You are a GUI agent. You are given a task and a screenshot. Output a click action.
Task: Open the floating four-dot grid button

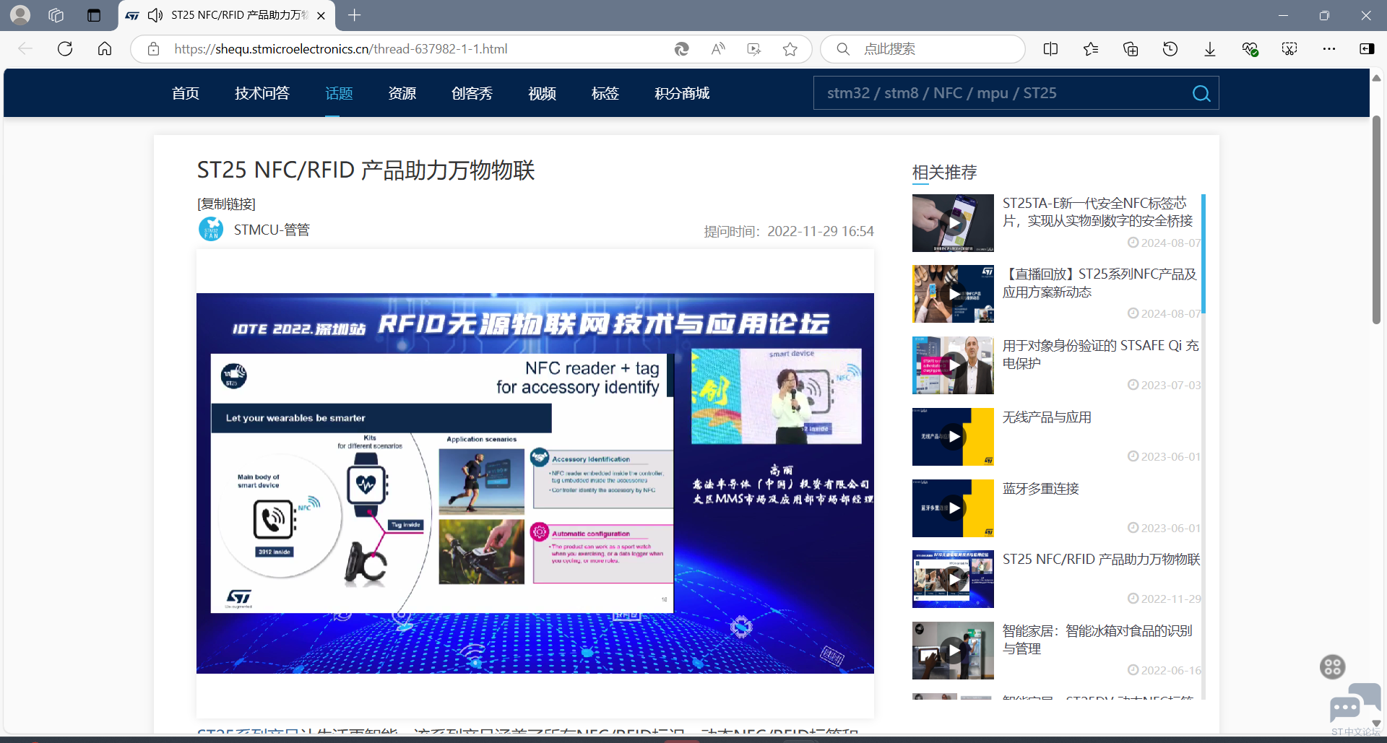coord(1332,666)
